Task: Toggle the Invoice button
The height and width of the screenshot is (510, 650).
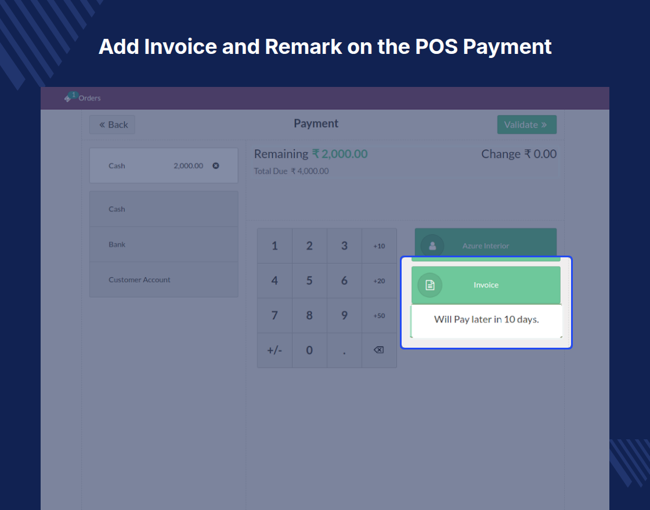Action: [x=486, y=285]
